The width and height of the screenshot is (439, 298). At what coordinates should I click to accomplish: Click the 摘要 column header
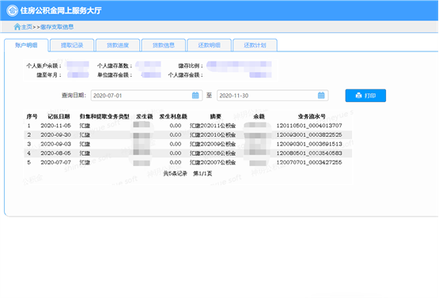[216, 116]
